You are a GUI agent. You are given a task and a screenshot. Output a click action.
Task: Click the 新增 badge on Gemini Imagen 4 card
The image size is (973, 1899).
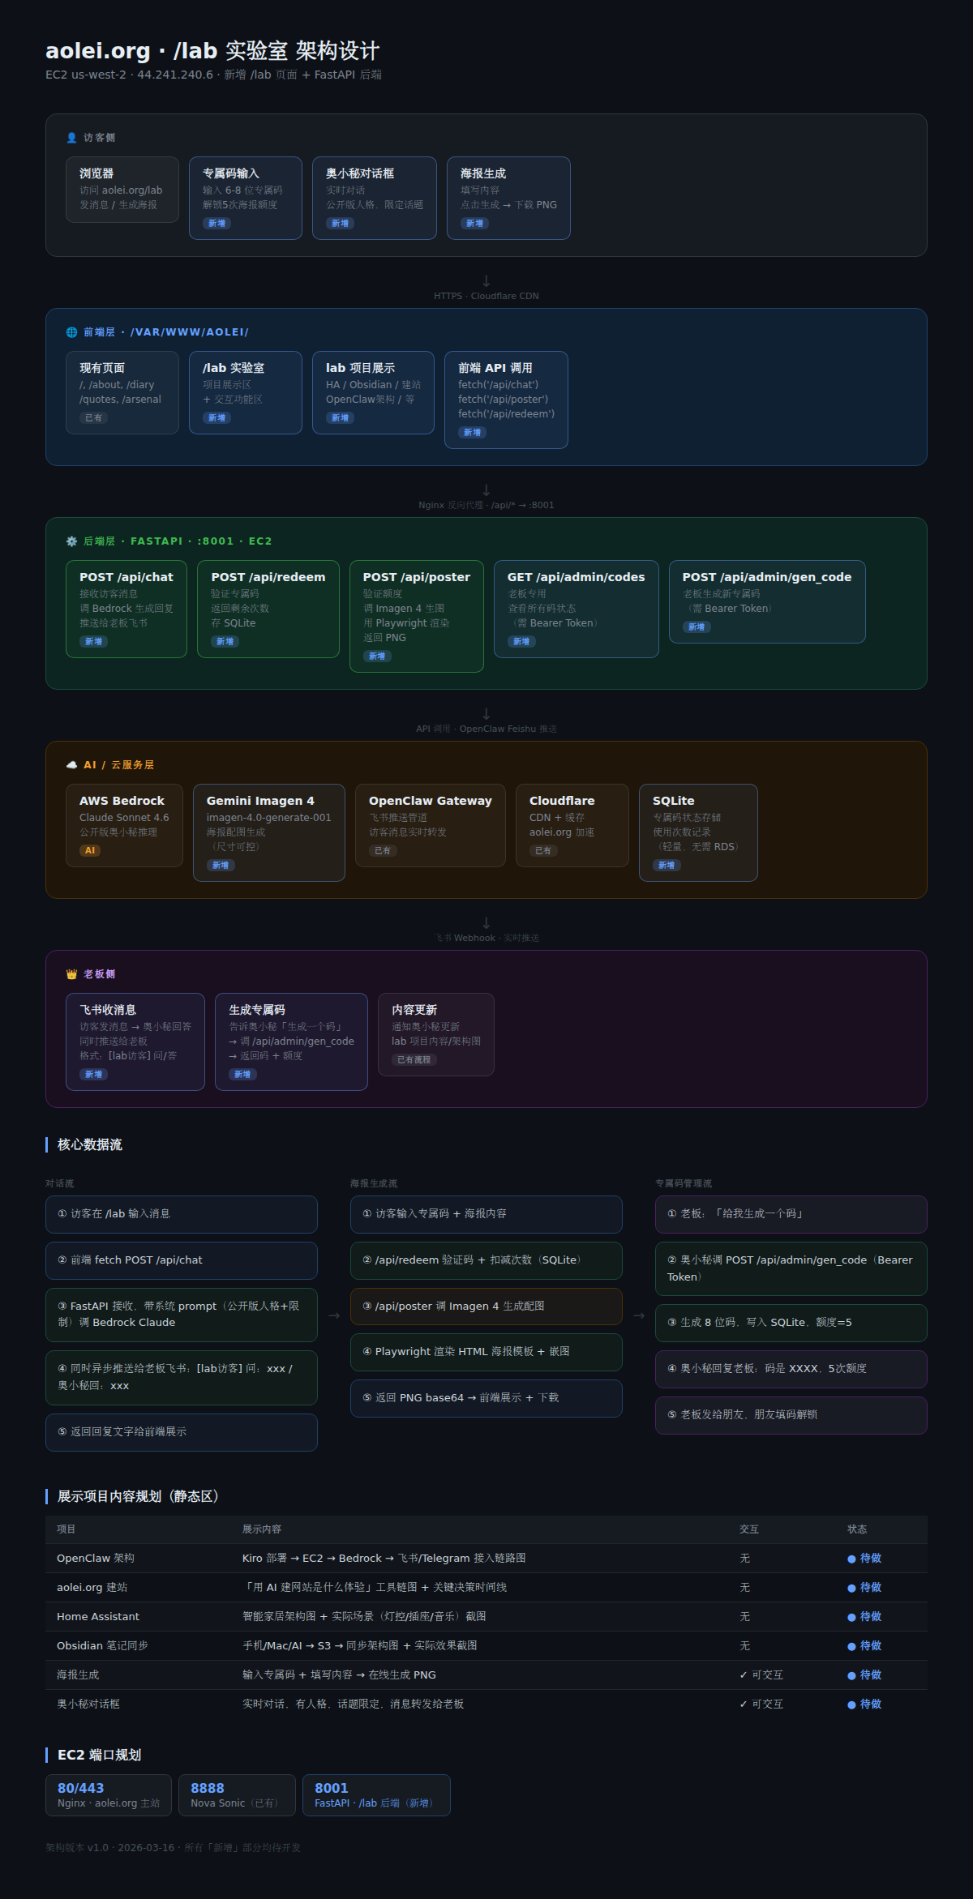pyautogui.click(x=221, y=865)
